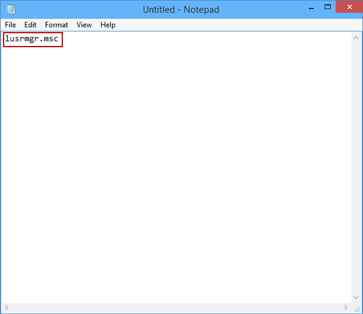Click the vertical scrollbar down arrow

click(356, 297)
